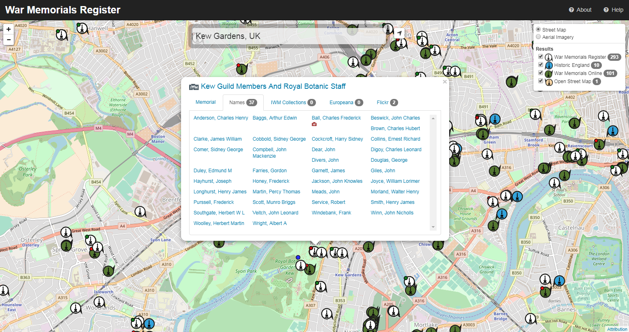This screenshot has height=332, width=629.
Task: Toggle the War Memorials Online checkbox off
Action: tap(540, 72)
